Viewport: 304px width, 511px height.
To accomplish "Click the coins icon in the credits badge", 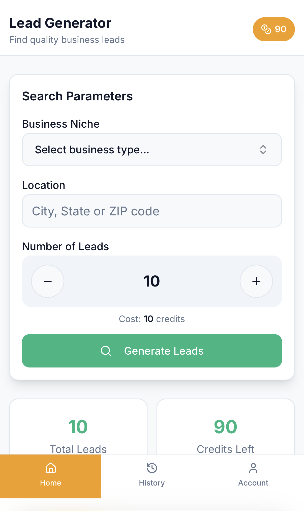I will [266, 29].
